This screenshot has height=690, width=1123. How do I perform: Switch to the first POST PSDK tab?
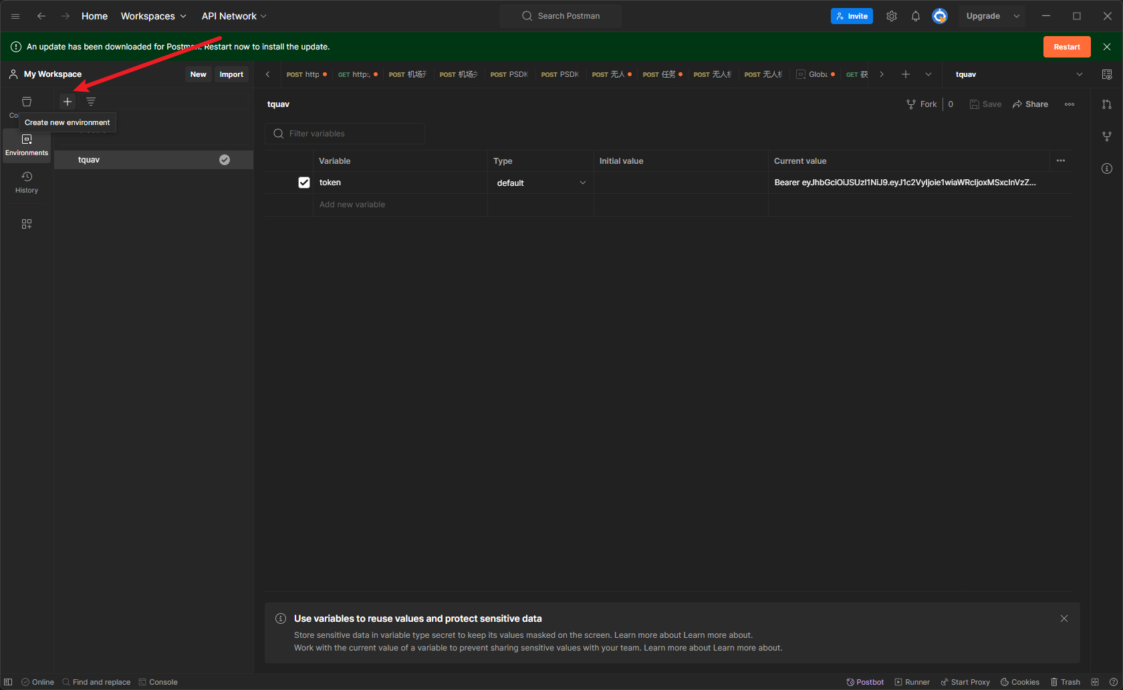click(x=509, y=74)
